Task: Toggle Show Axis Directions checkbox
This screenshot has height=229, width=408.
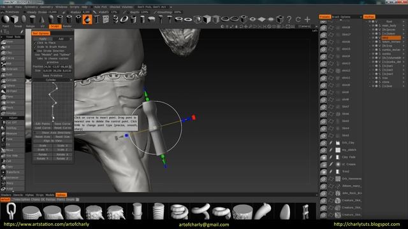Action: tap(35, 132)
